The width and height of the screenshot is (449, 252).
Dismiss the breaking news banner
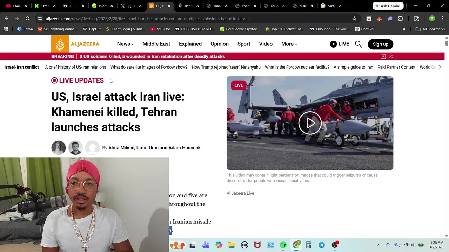[391, 56]
